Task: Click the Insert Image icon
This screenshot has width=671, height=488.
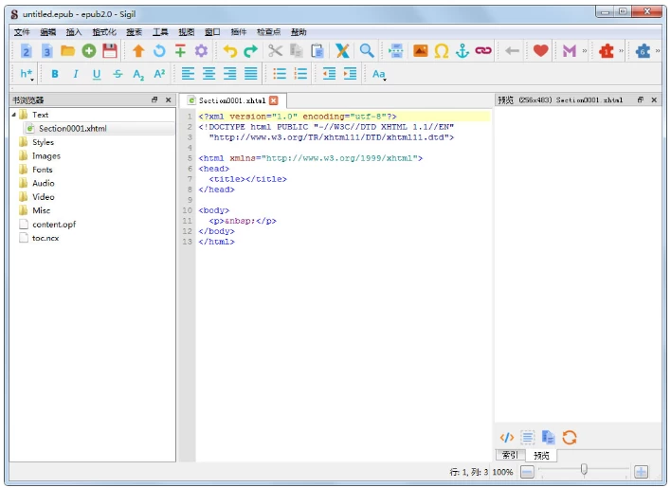Action: point(420,51)
